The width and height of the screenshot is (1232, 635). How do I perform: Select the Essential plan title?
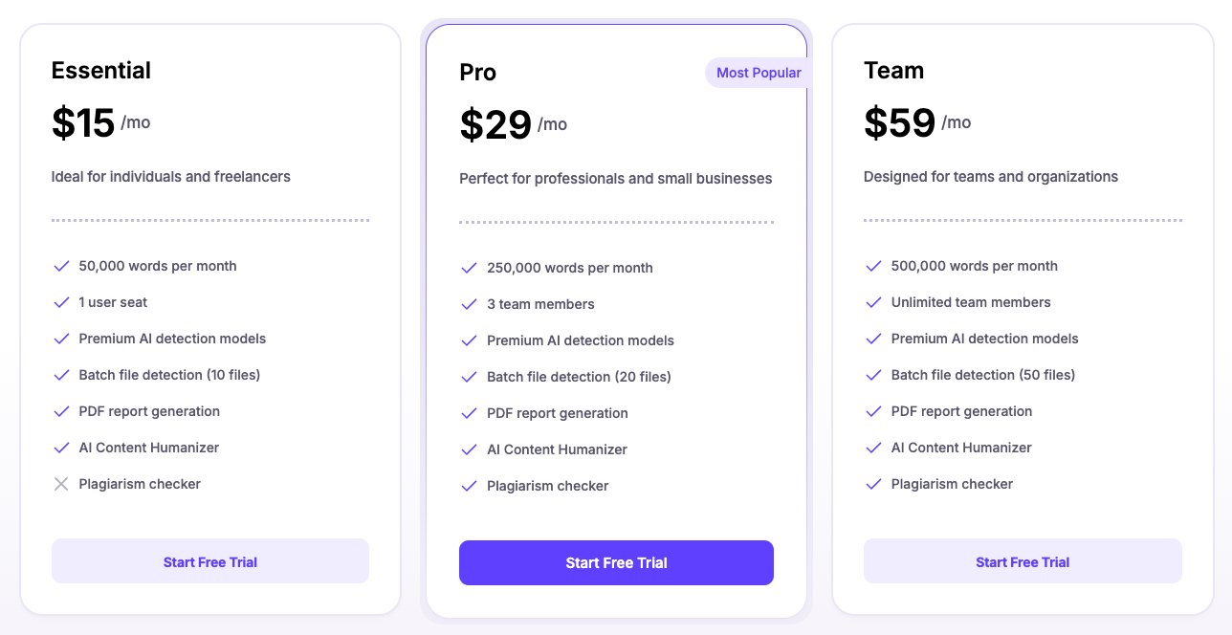(100, 70)
